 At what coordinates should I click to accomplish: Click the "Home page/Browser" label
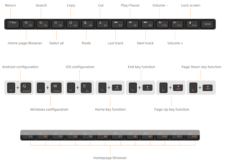pyautogui.click(x=25, y=43)
